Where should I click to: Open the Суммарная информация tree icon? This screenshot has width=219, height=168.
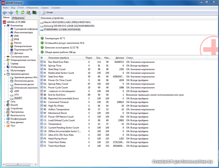pos(12,29)
